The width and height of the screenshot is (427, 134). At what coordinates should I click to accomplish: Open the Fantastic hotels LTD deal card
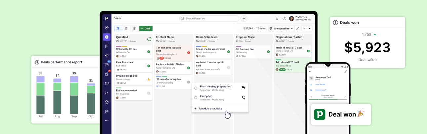point(173,67)
